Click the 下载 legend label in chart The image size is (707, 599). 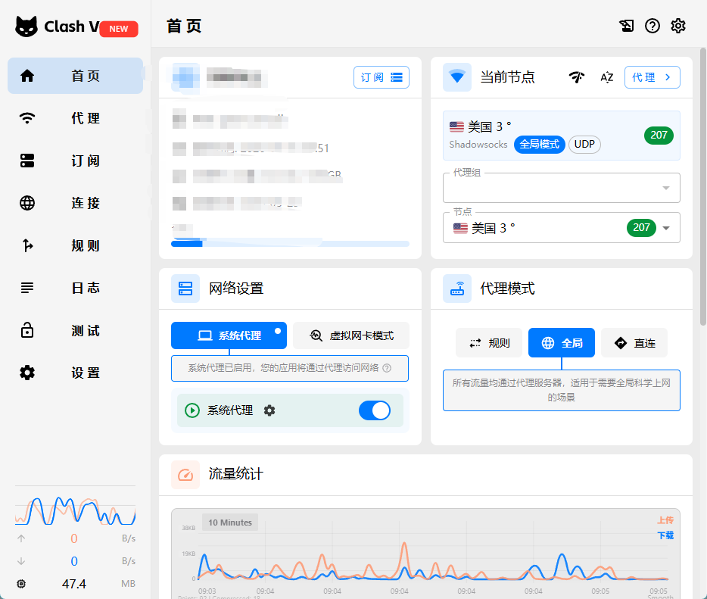665,535
